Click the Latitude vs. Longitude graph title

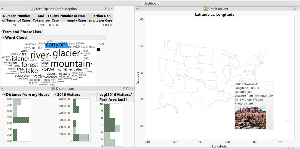tap(214, 14)
